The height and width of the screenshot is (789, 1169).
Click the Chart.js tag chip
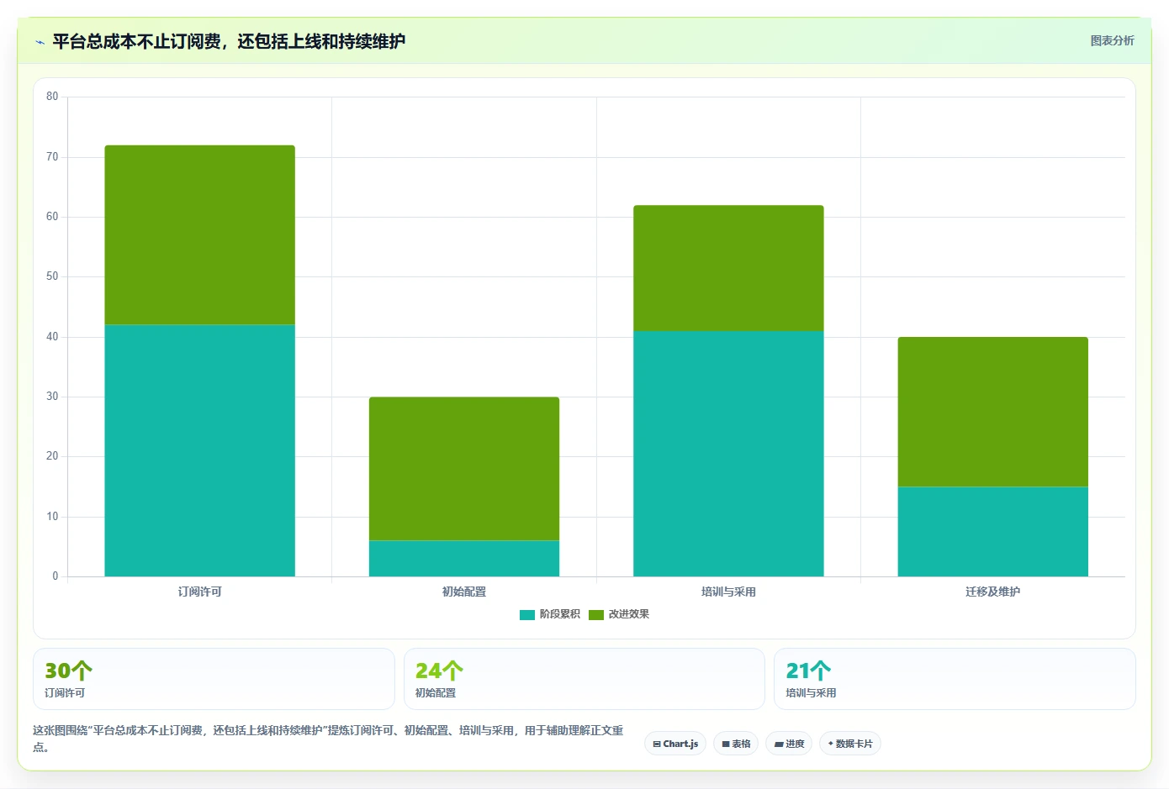675,744
